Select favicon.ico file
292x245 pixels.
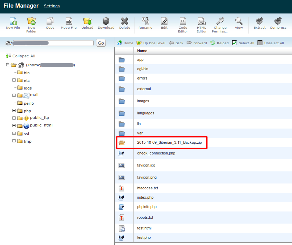203,165
